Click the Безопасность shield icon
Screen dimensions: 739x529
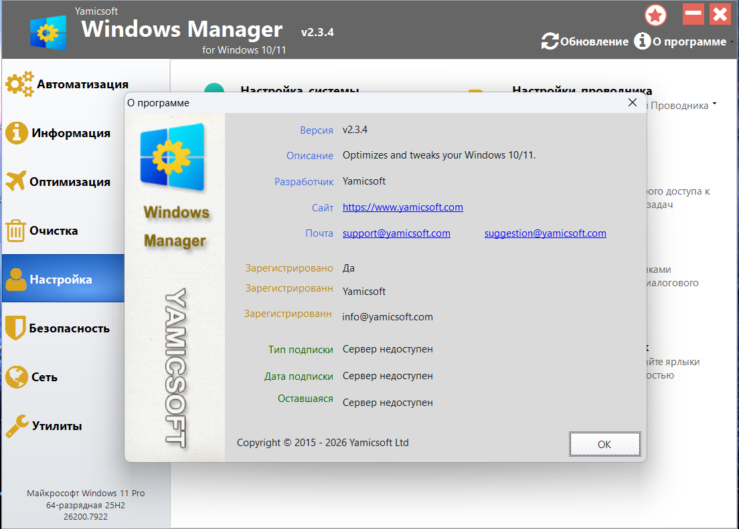point(15,328)
